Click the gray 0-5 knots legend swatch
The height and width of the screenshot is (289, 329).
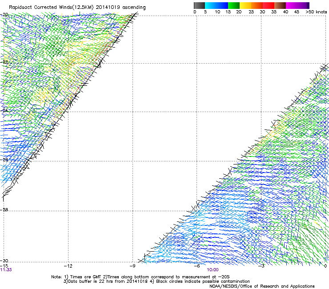click(x=199, y=5)
